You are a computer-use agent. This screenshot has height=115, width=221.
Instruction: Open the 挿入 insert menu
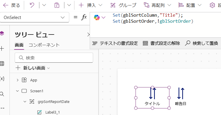[x=91, y=5]
